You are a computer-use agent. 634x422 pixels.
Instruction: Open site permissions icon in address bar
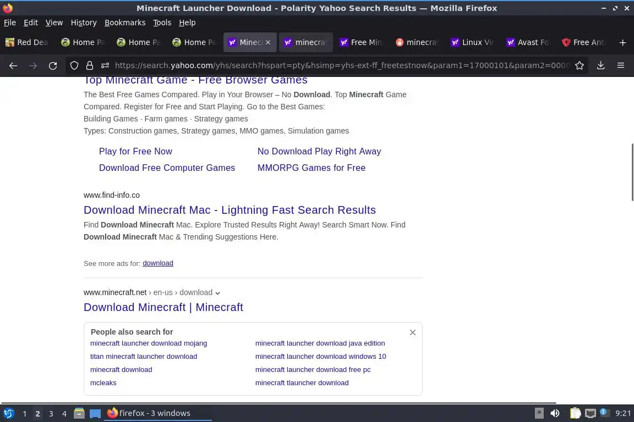105,65
